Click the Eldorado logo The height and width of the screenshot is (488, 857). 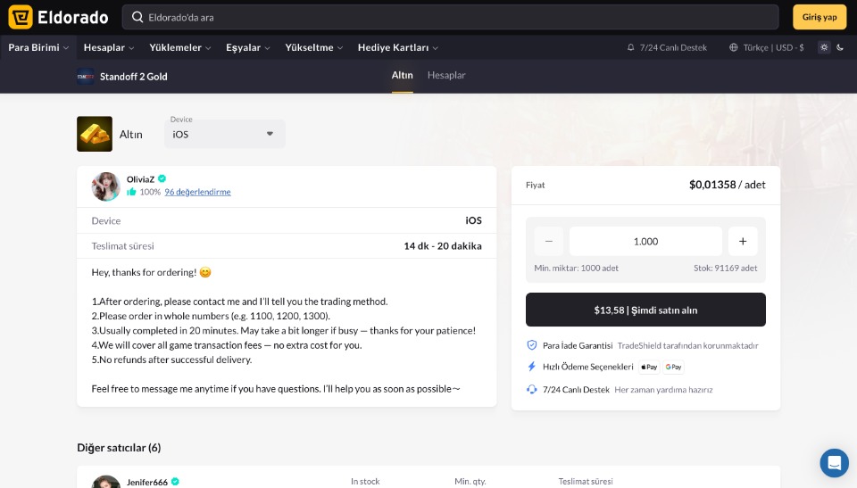58,17
